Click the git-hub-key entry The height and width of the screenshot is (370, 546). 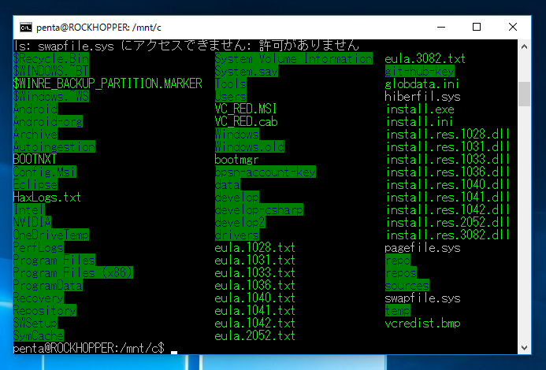coord(420,71)
